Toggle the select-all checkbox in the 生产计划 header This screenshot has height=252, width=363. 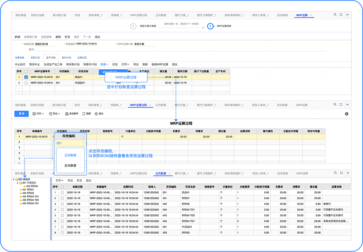(26, 71)
